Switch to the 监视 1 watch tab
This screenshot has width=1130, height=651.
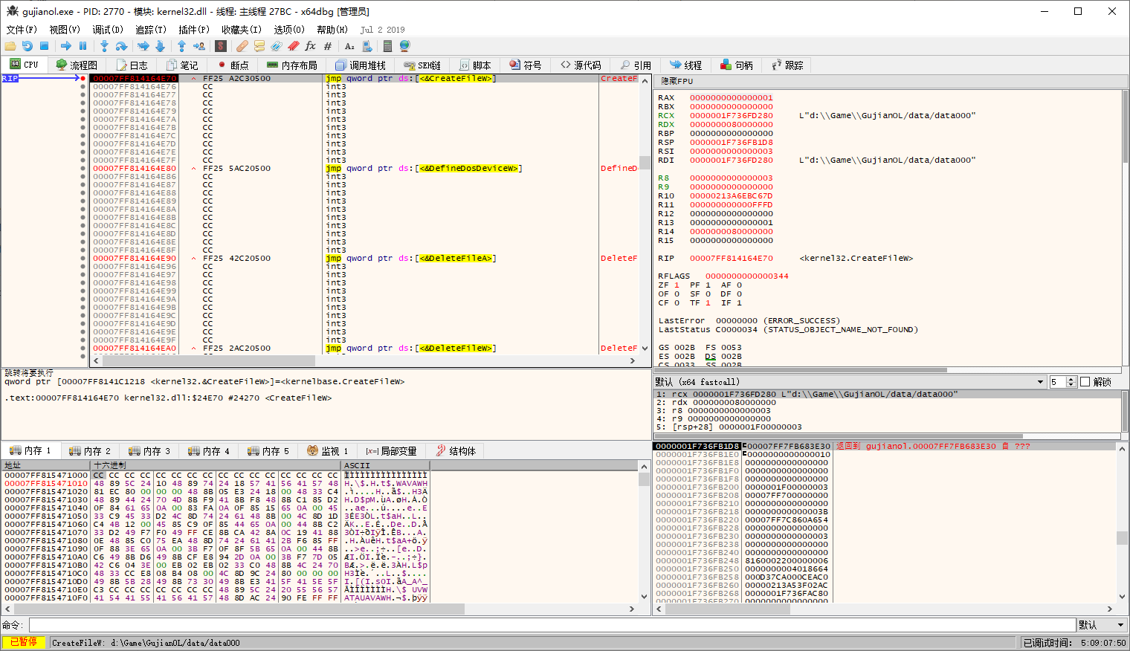click(x=328, y=450)
